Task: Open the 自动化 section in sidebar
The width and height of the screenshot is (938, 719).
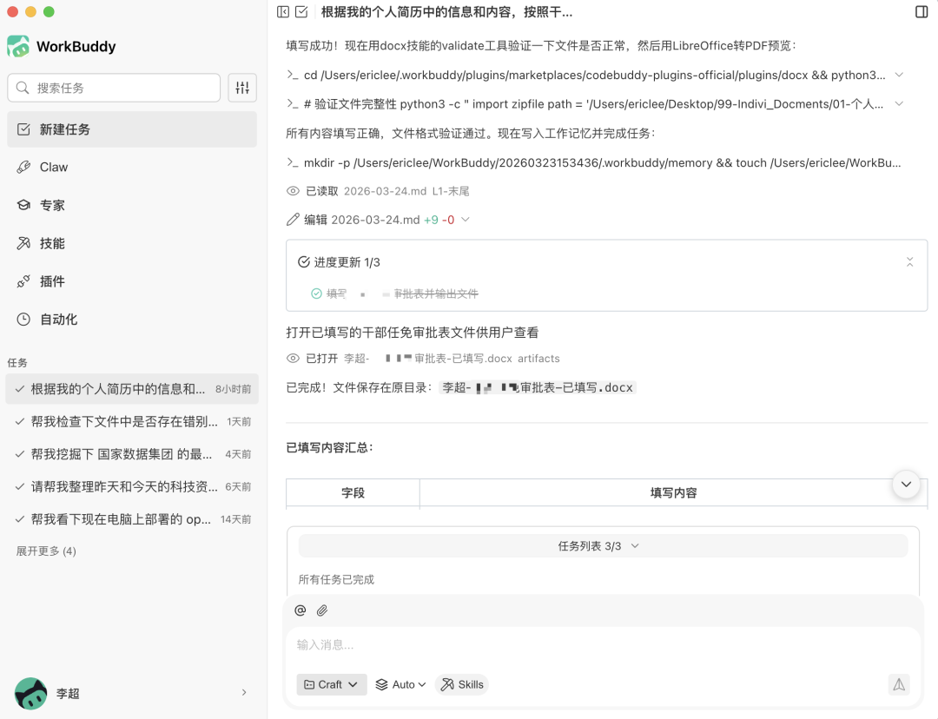Action: pyautogui.click(x=58, y=320)
